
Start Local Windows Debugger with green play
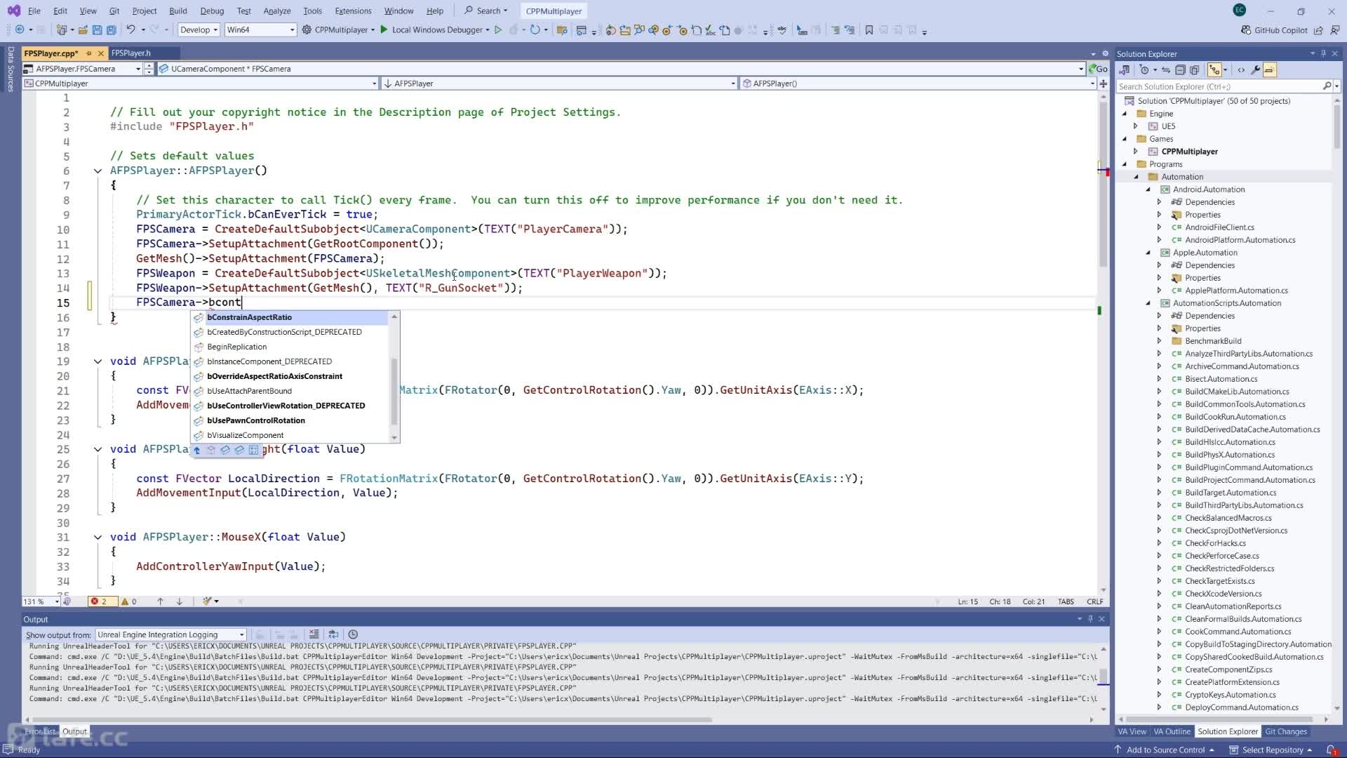(x=384, y=30)
